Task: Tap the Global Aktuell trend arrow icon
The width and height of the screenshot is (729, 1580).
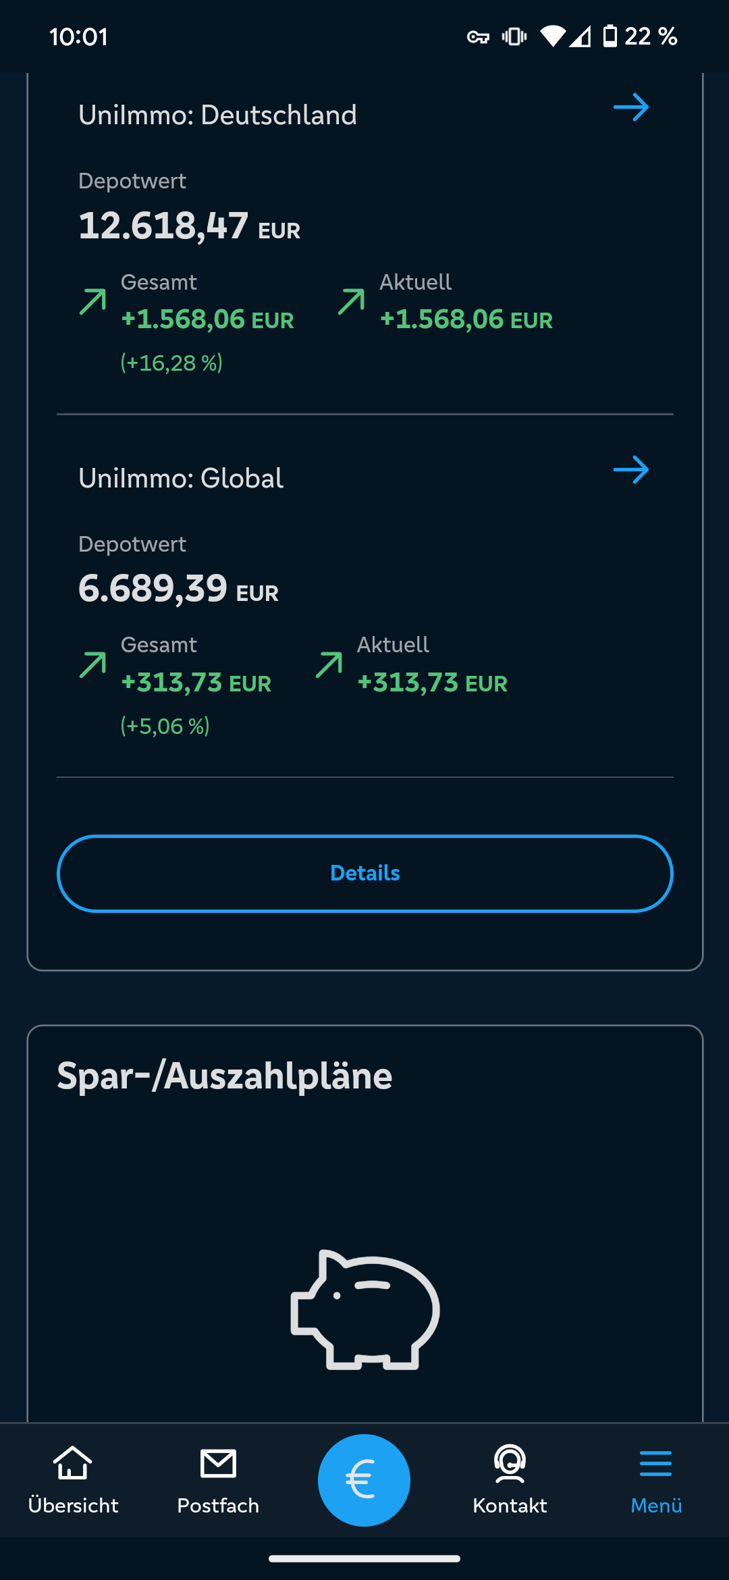Action: 329,664
